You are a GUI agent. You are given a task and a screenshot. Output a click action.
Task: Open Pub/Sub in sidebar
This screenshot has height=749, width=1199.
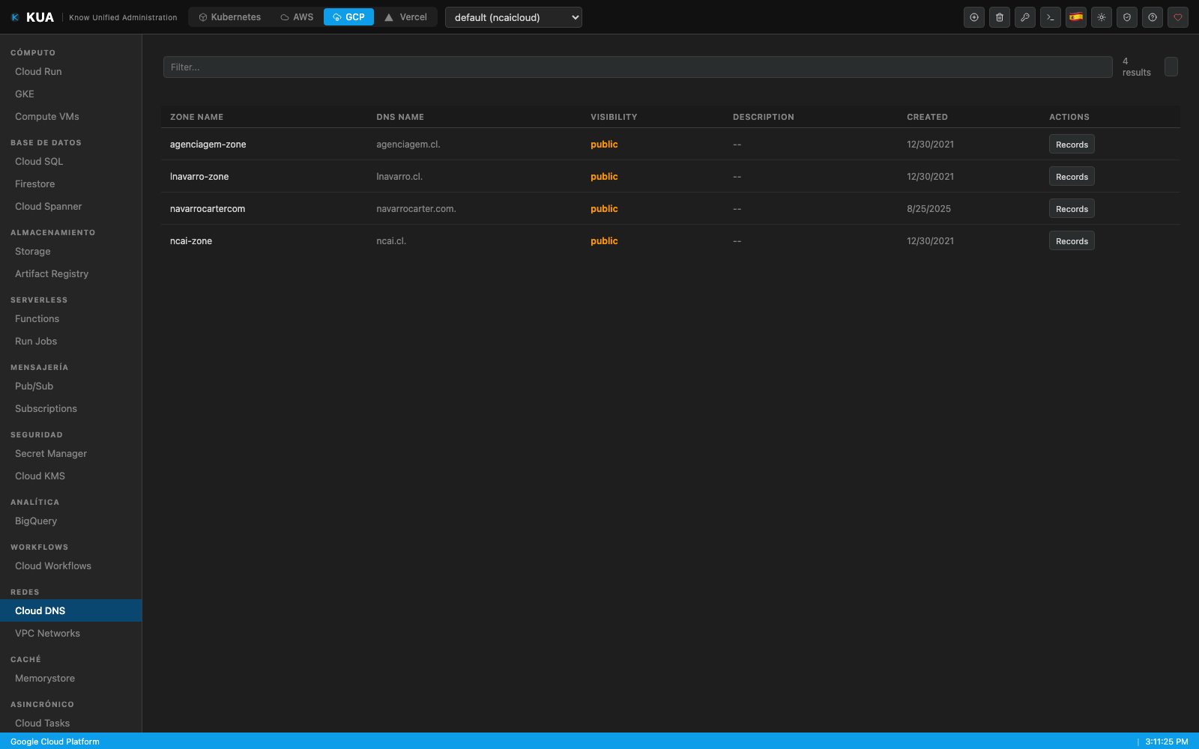[71, 386]
